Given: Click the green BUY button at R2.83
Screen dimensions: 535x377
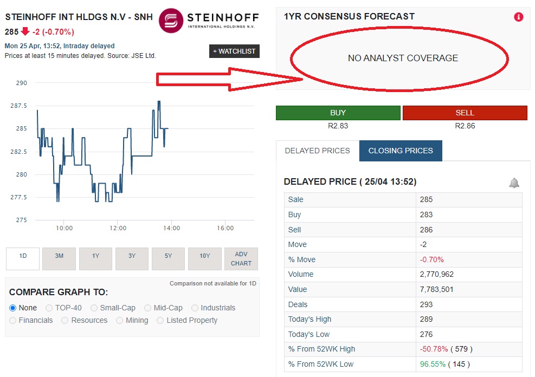Looking at the screenshot, I should 338,113.
